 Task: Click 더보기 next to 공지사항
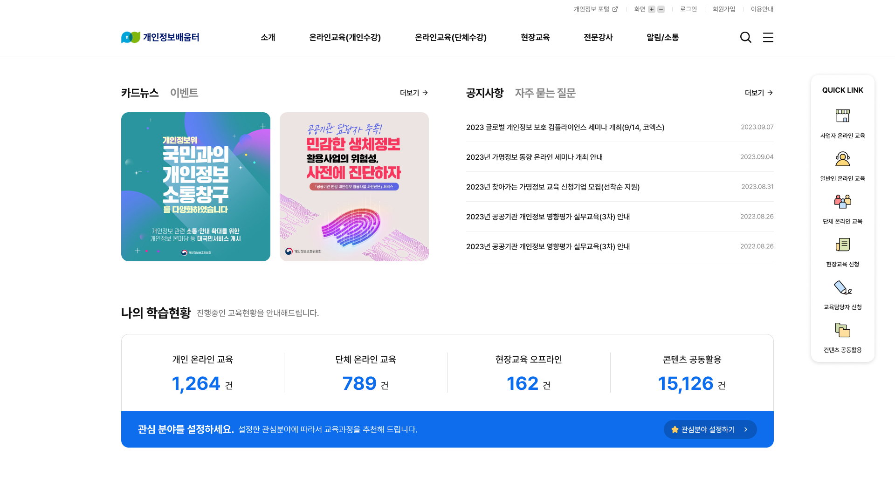pyautogui.click(x=759, y=93)
